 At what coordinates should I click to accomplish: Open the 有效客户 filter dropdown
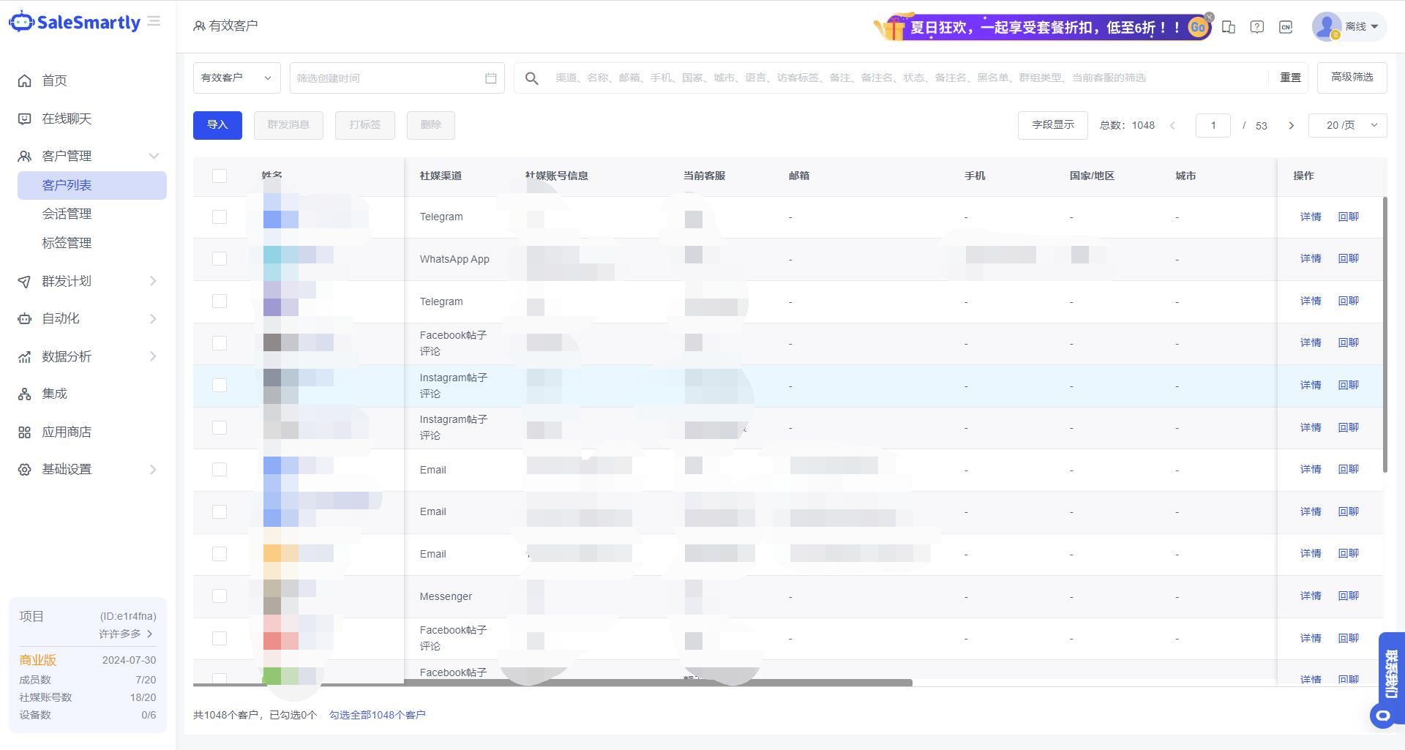coord(237,78)
